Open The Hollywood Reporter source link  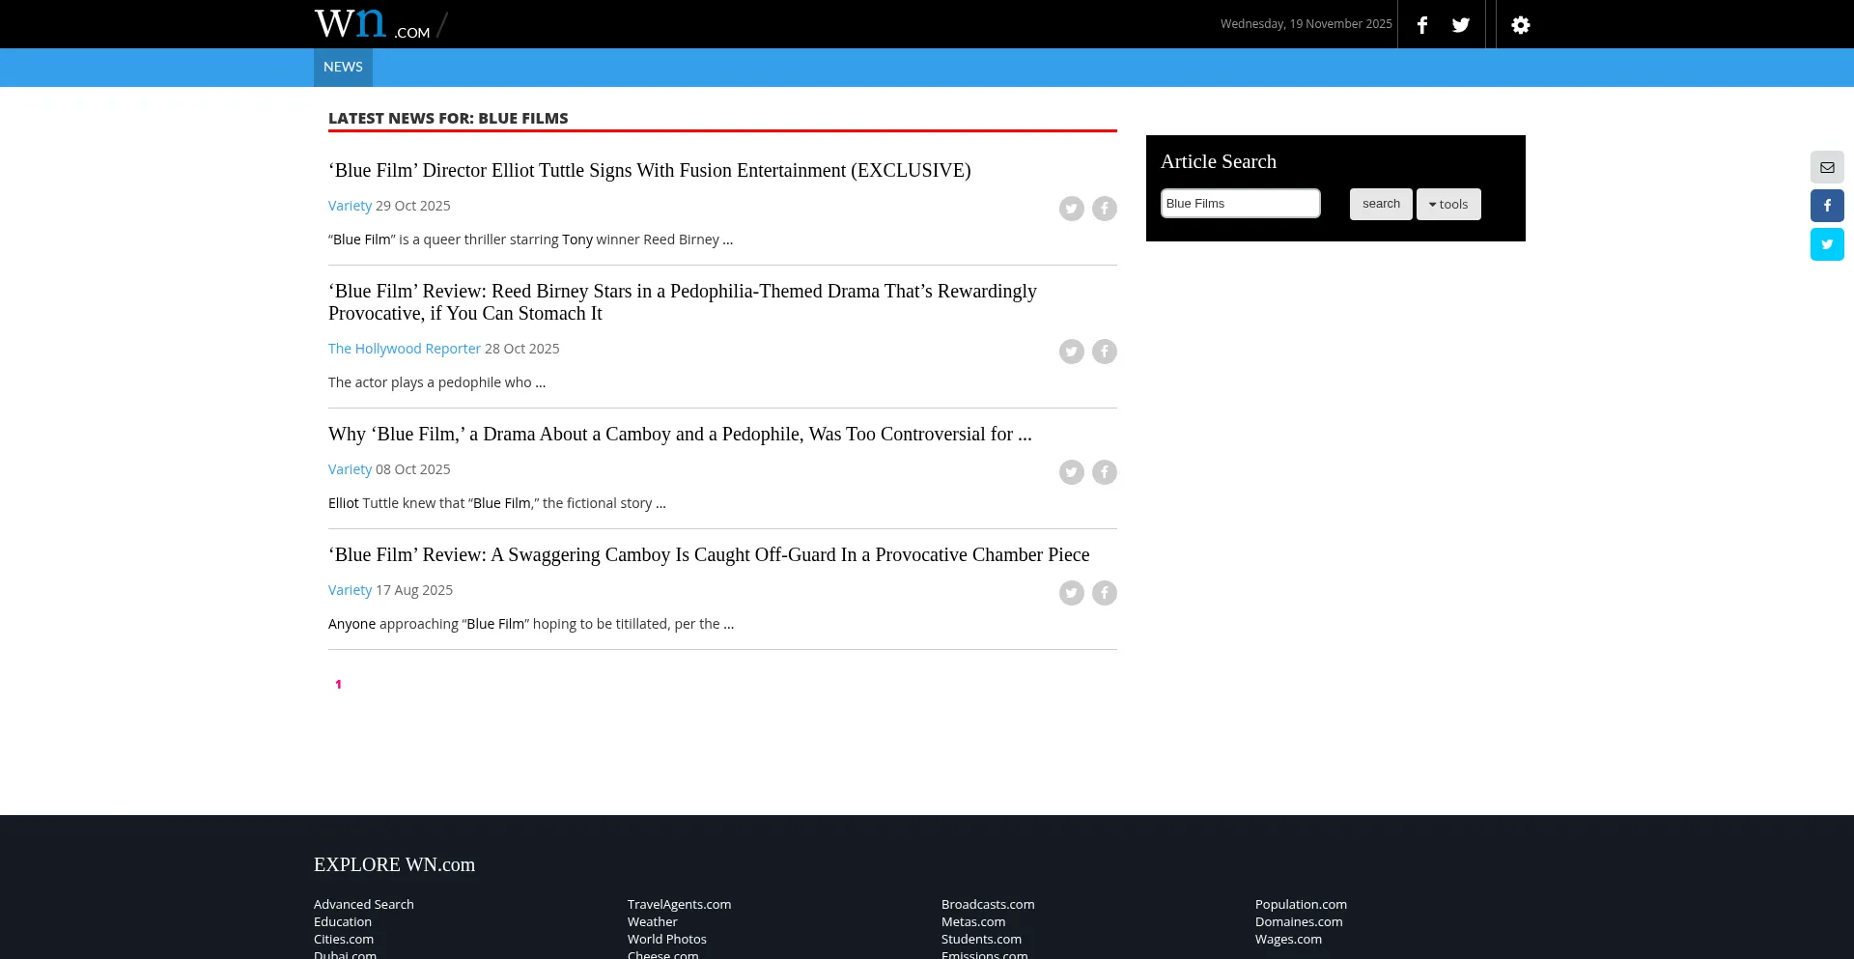pyautogui.click(x=404, y=349)
